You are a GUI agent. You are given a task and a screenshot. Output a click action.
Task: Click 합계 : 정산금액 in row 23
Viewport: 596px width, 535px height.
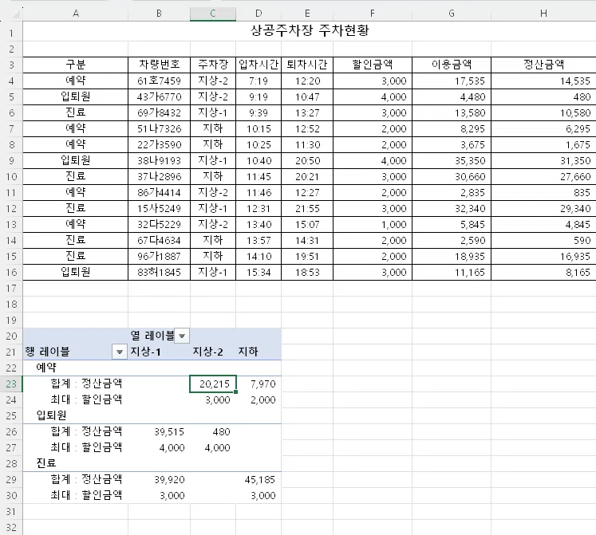tap(86, 384)
